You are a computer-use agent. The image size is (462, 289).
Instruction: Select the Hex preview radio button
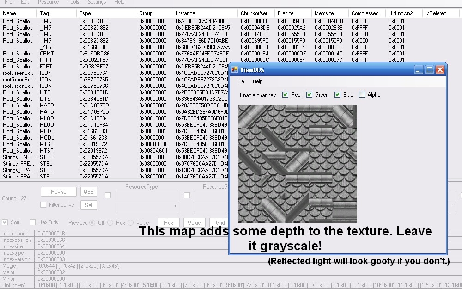point(110,223)
